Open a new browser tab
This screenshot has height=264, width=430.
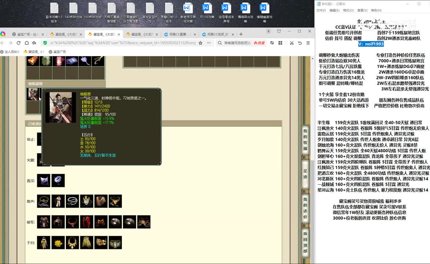[x=241, y=34]
